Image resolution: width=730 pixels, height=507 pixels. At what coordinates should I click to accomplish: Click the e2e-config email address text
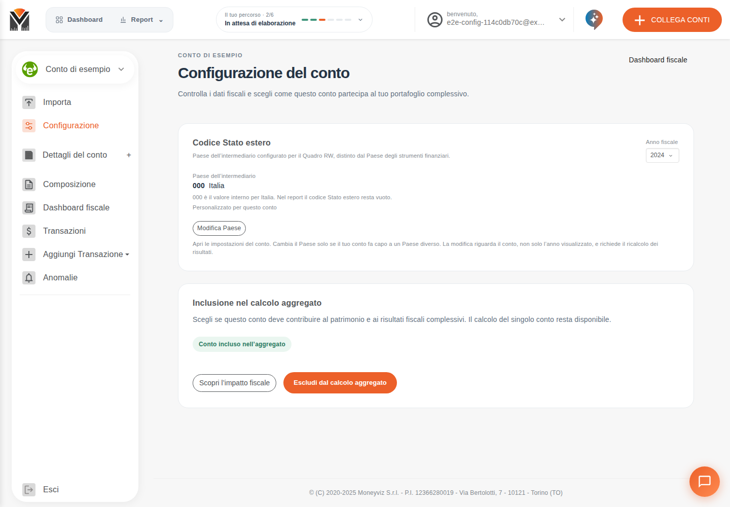(496, 23)
